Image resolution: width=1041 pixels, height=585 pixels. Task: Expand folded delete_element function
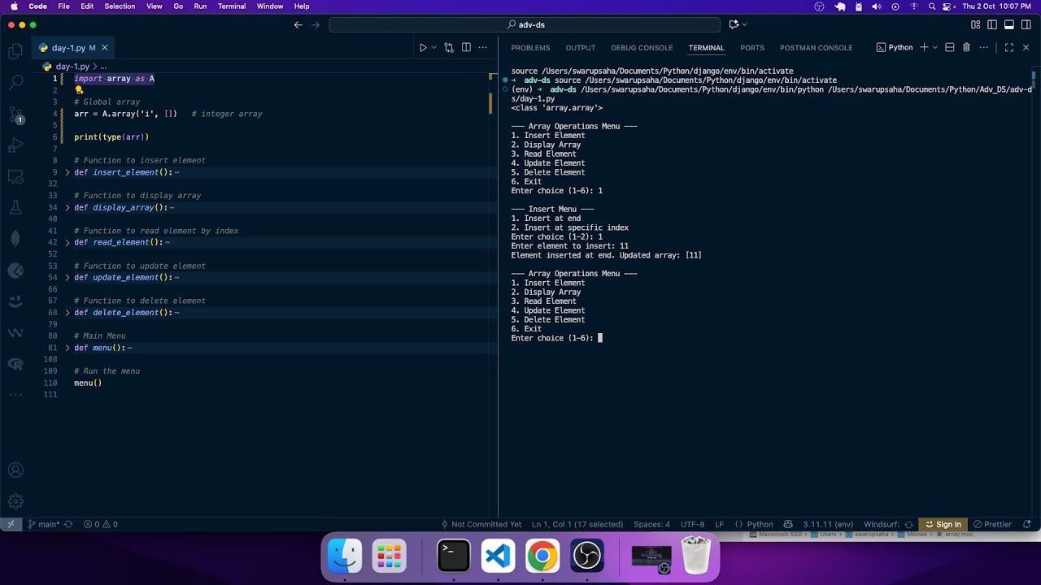(68, 312)
